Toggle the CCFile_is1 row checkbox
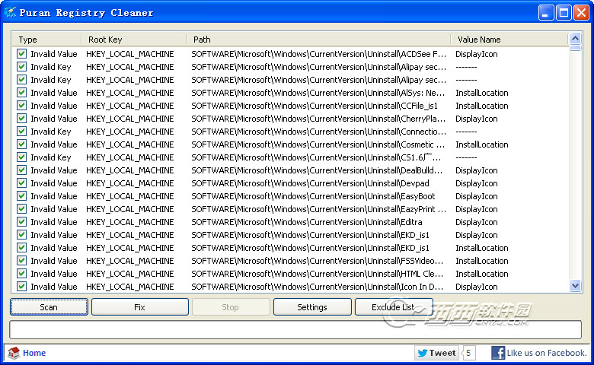Image resolution: width=594 pixels, height=365 pixels. pyautogui.click(x=21, y=106)
